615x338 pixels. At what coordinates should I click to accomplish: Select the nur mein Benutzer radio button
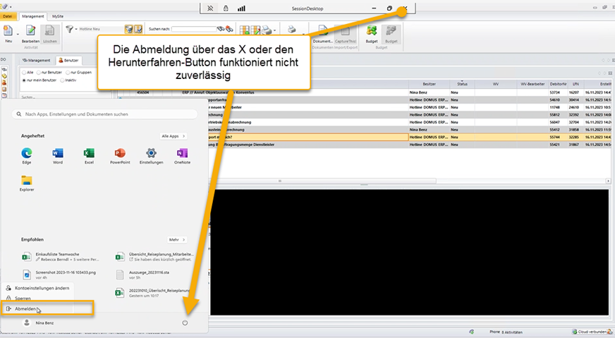coord(24,80)
